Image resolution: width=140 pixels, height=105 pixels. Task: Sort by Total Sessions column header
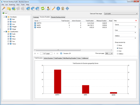tap(64, 21)
